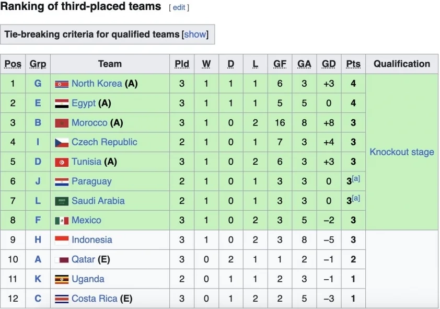Open footnote [a] beside Paraguay's points
Image resolution: width=440 pixels, height=309 pixels.
click(356, 179)
